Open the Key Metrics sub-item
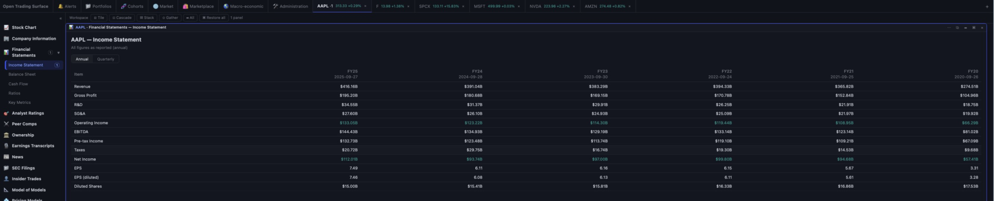Viewport: 994px width, 201px height. point(19,102)
